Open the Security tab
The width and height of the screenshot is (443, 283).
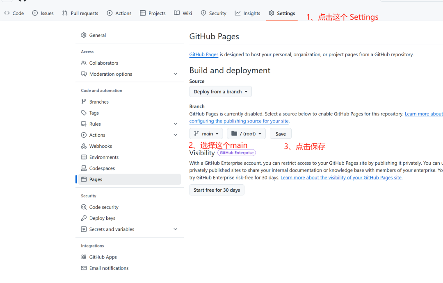click(214, 13)
